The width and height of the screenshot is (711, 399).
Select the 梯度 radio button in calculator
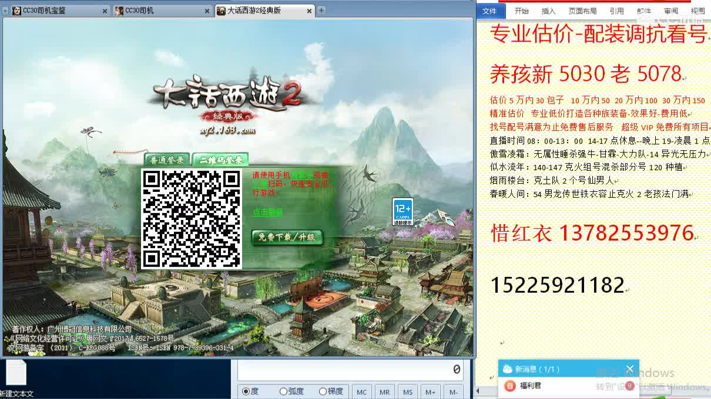pyautogui.click(x=331, y=391)
